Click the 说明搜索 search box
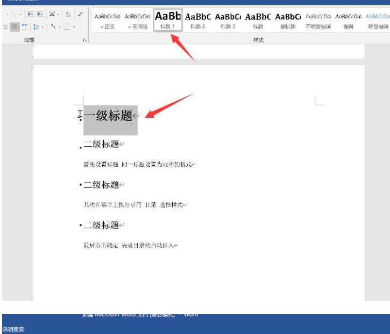The width and height of the screenshot is (390, 334). pyautogui.click(x=13, y=329)
